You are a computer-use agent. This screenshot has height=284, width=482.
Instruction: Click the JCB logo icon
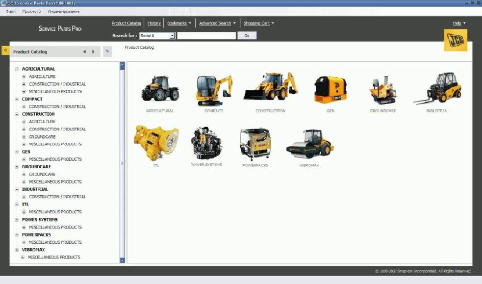click(455, 40)
